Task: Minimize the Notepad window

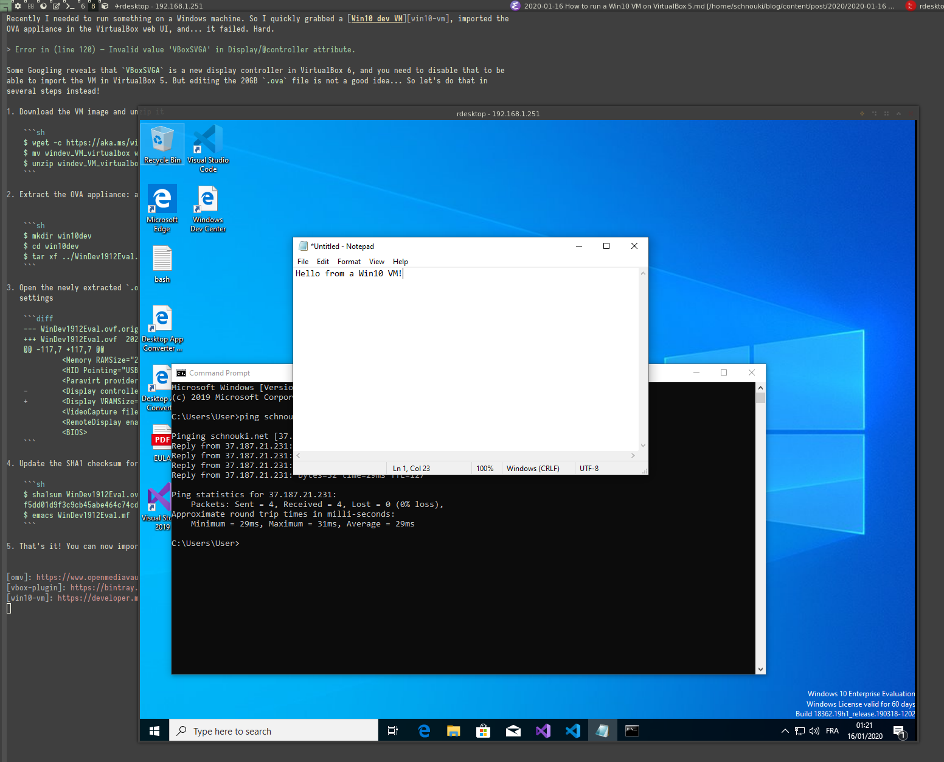Action: [579, 246]
